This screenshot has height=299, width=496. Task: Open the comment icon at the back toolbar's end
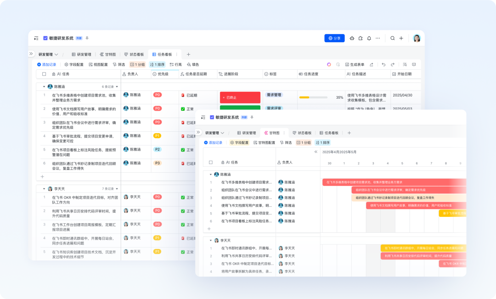(414, 65)
